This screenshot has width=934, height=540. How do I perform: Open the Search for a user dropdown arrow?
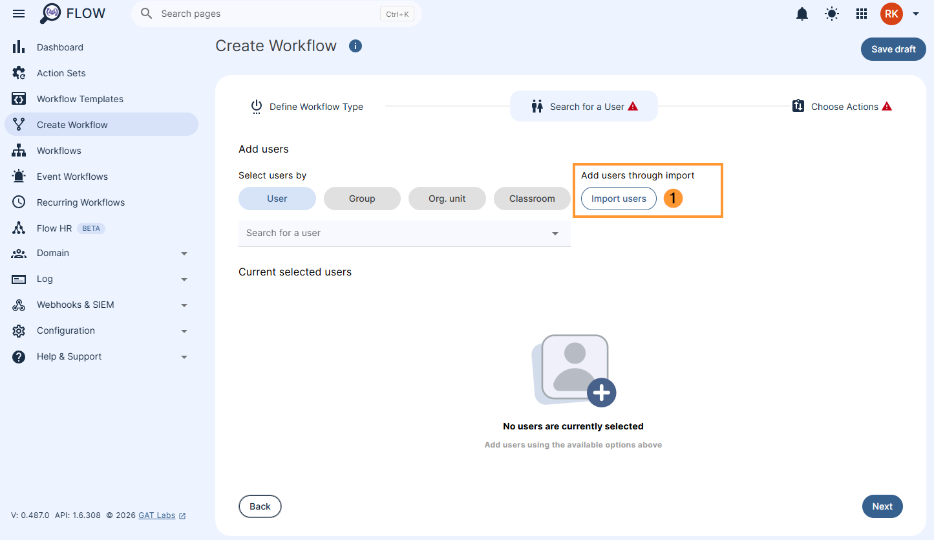[x=555, y=233]
